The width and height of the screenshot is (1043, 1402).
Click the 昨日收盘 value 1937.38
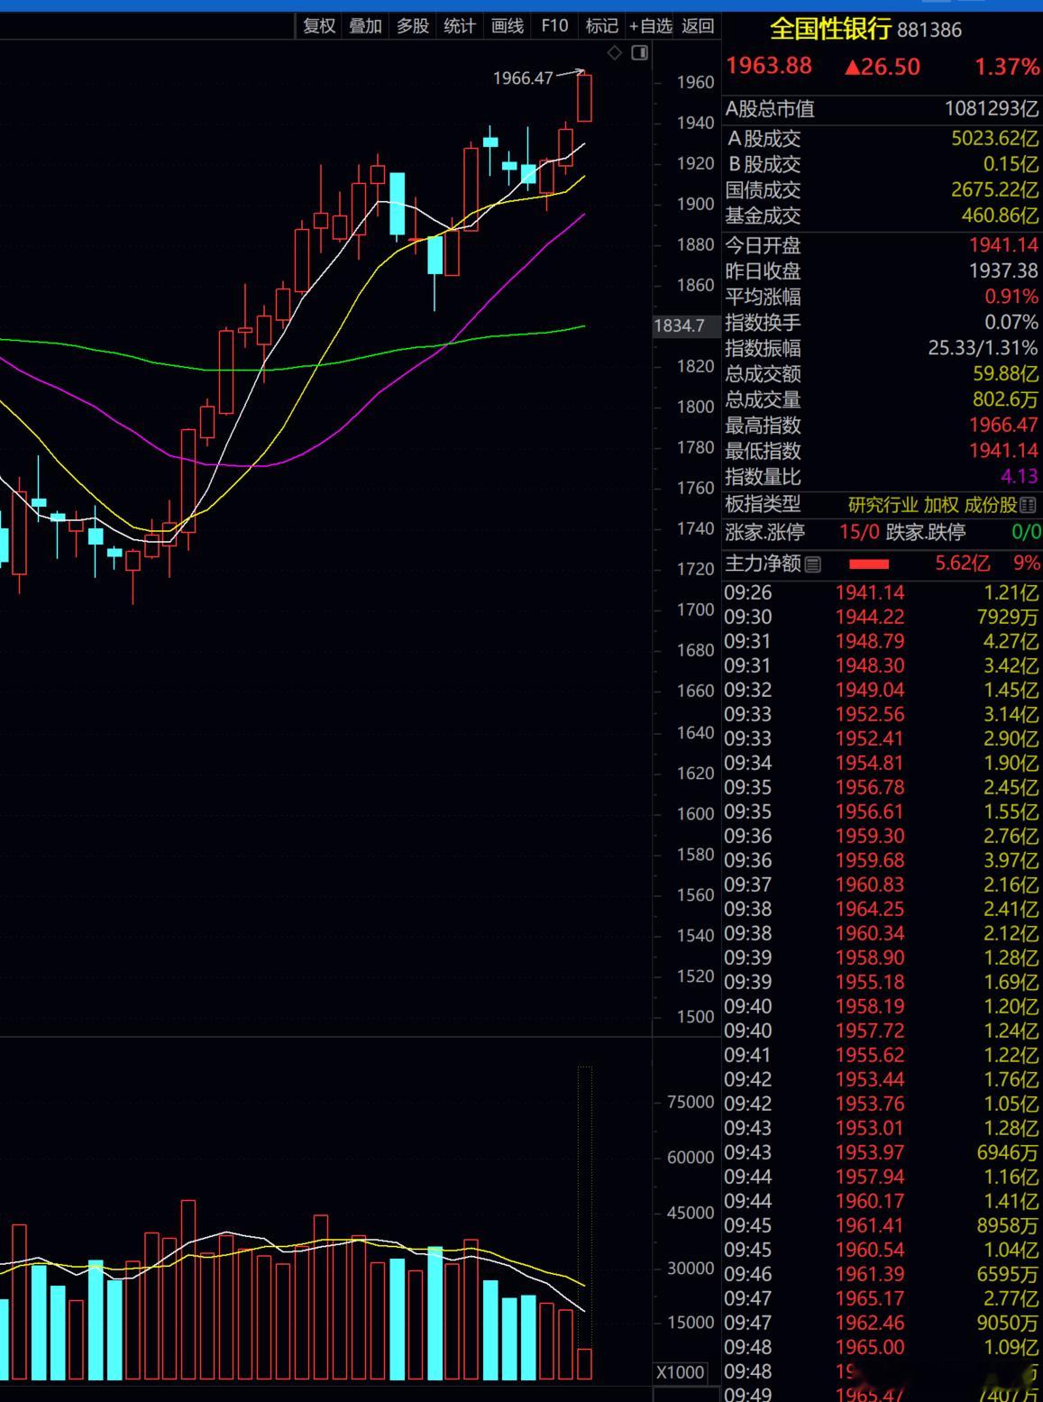click(x=1004, y=271)
